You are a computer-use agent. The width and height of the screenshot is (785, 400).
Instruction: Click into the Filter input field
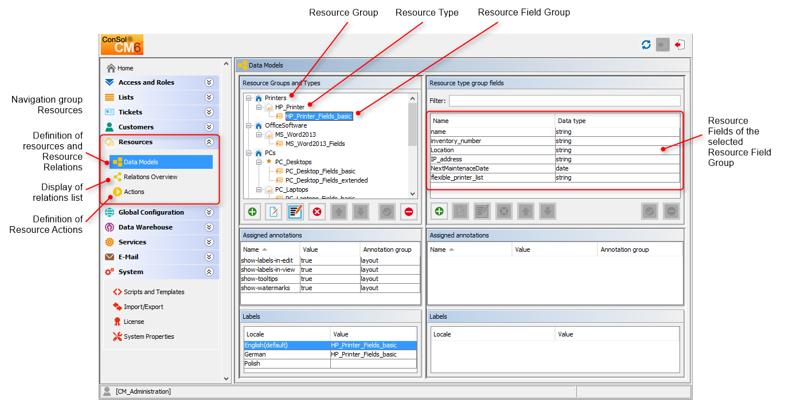564,101
